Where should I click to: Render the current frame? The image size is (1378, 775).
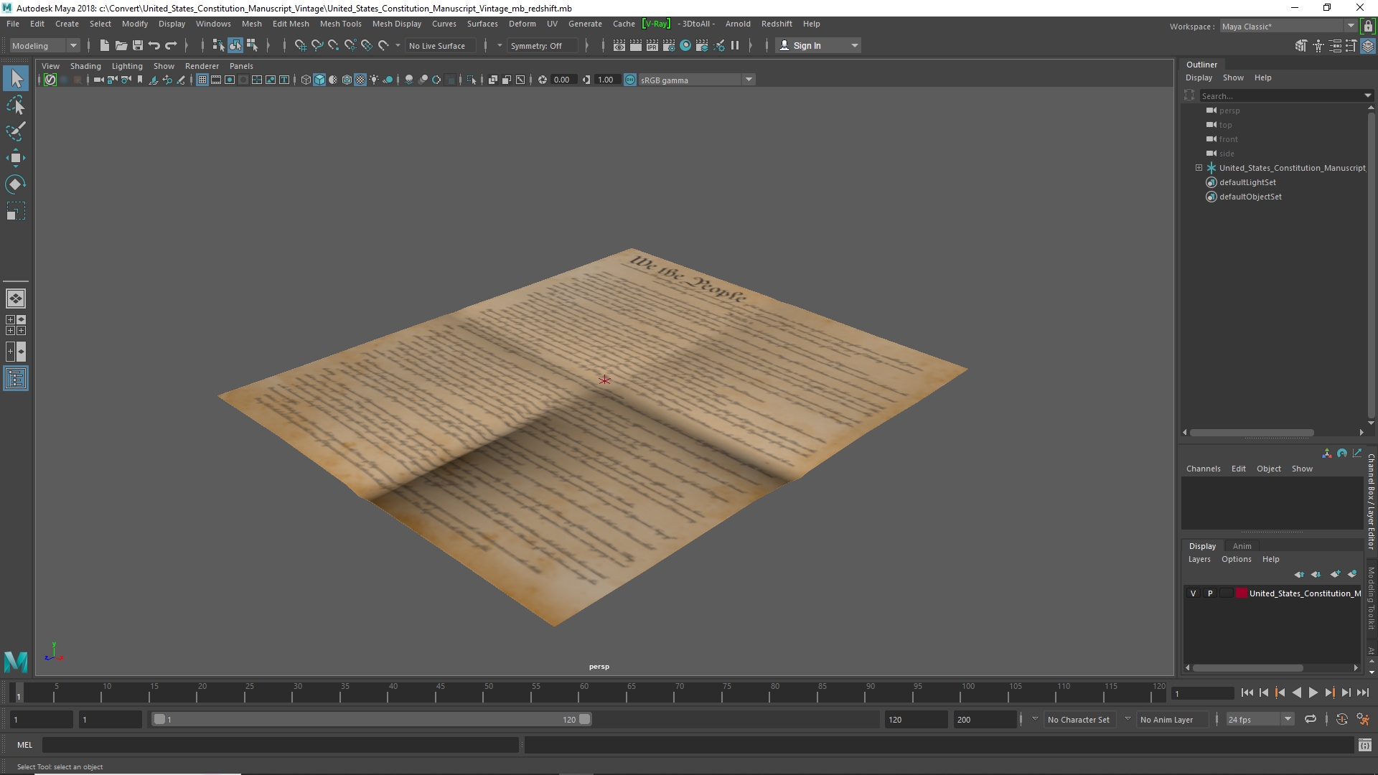click(636, 45)
